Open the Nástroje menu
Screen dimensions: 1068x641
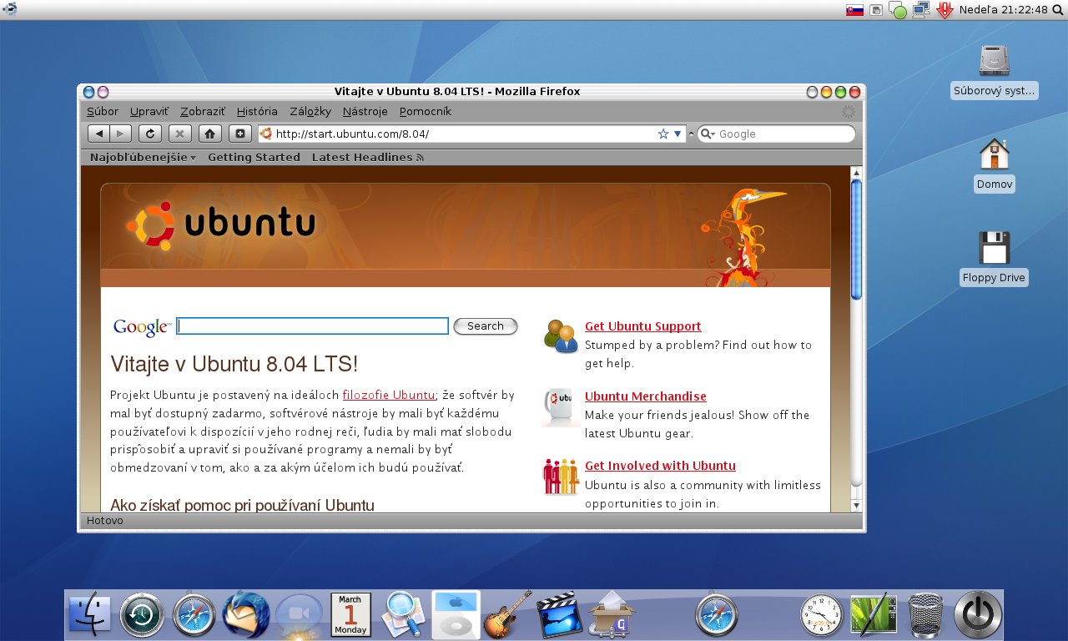click(365, 111)
